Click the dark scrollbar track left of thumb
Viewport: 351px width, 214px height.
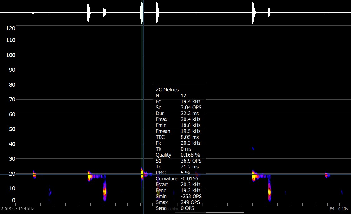click(190, 212)
